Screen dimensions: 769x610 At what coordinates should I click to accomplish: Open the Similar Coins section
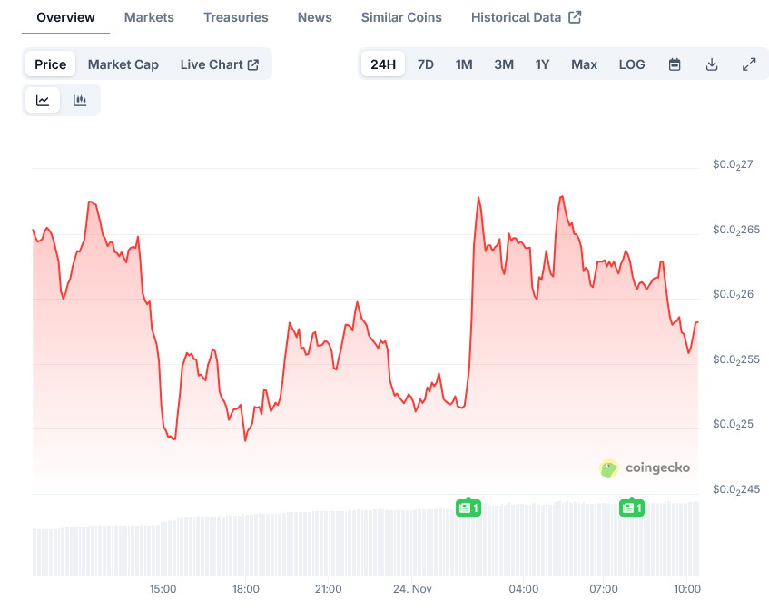[400, 16]
